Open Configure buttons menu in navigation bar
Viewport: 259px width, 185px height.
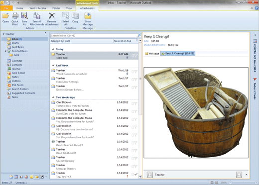tap(46, 177)
